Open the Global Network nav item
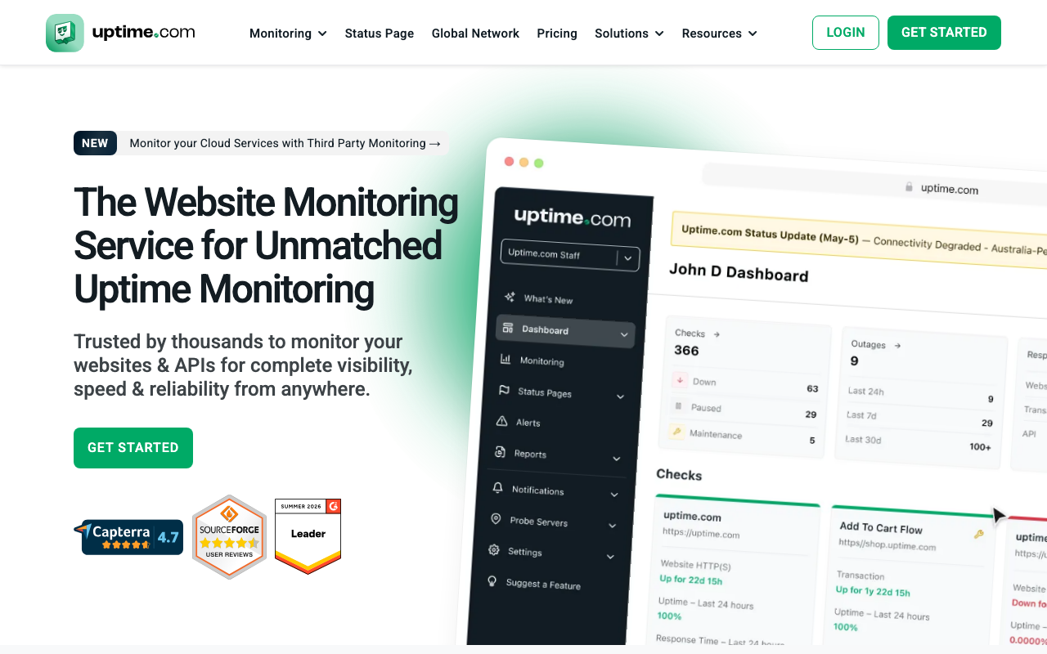Viewport: 1047px width, 654px height. pyautogui.click(x=475, y=34)
